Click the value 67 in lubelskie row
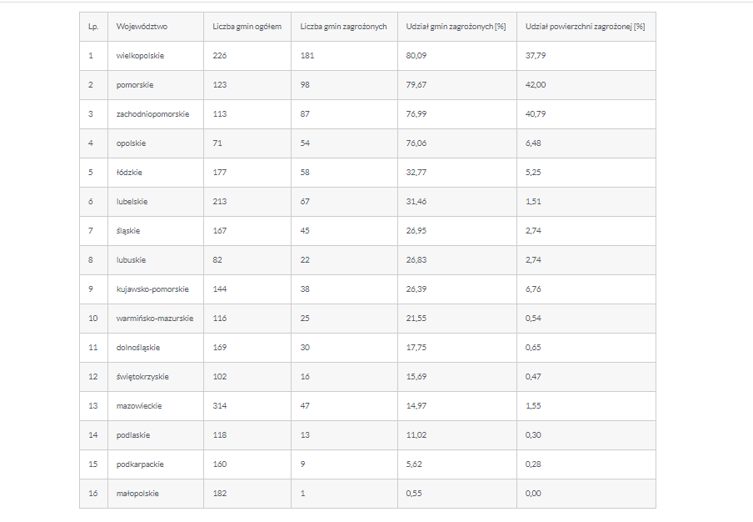Image resolution: width=753 pixels, height=522 pixels. click(x=305, y=202)
